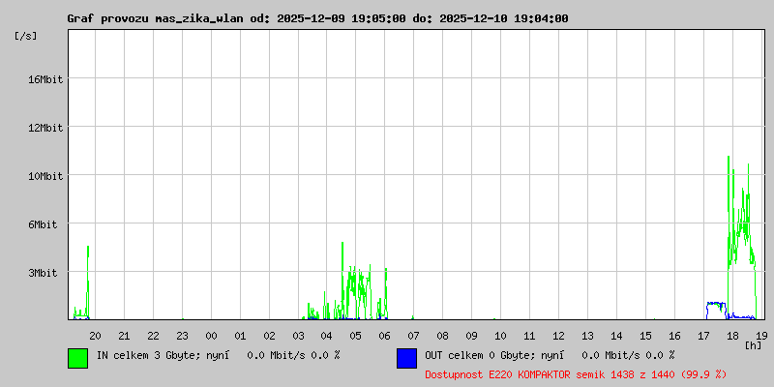
Task: Click the 6Mbit y-axis label
Action: 42,224
